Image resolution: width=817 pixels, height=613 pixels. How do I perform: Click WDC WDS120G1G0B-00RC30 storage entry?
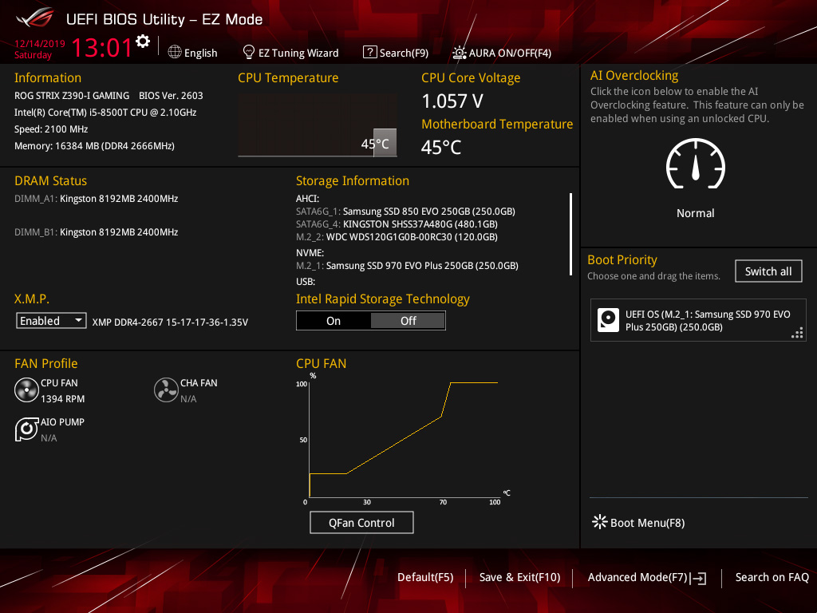[x=397, y=236]
